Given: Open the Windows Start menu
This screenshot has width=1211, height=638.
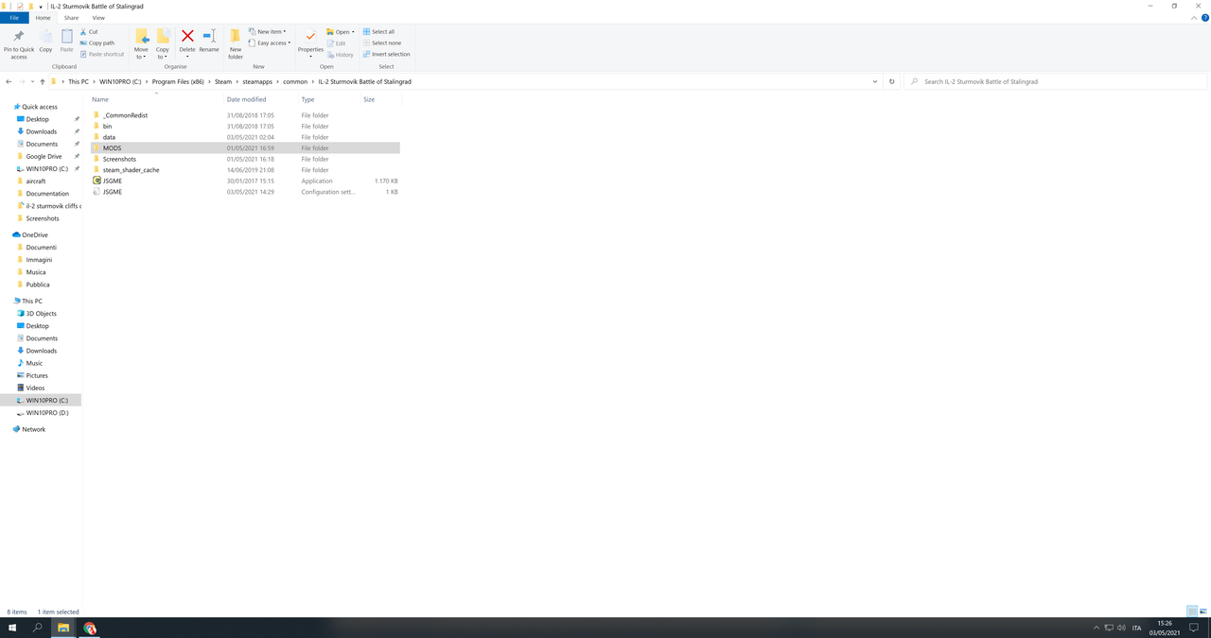Looking at the screenshot, I should (12, 628).
